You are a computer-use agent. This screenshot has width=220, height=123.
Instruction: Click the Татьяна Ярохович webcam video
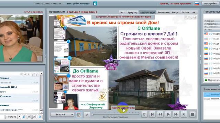tap(21, 38)
